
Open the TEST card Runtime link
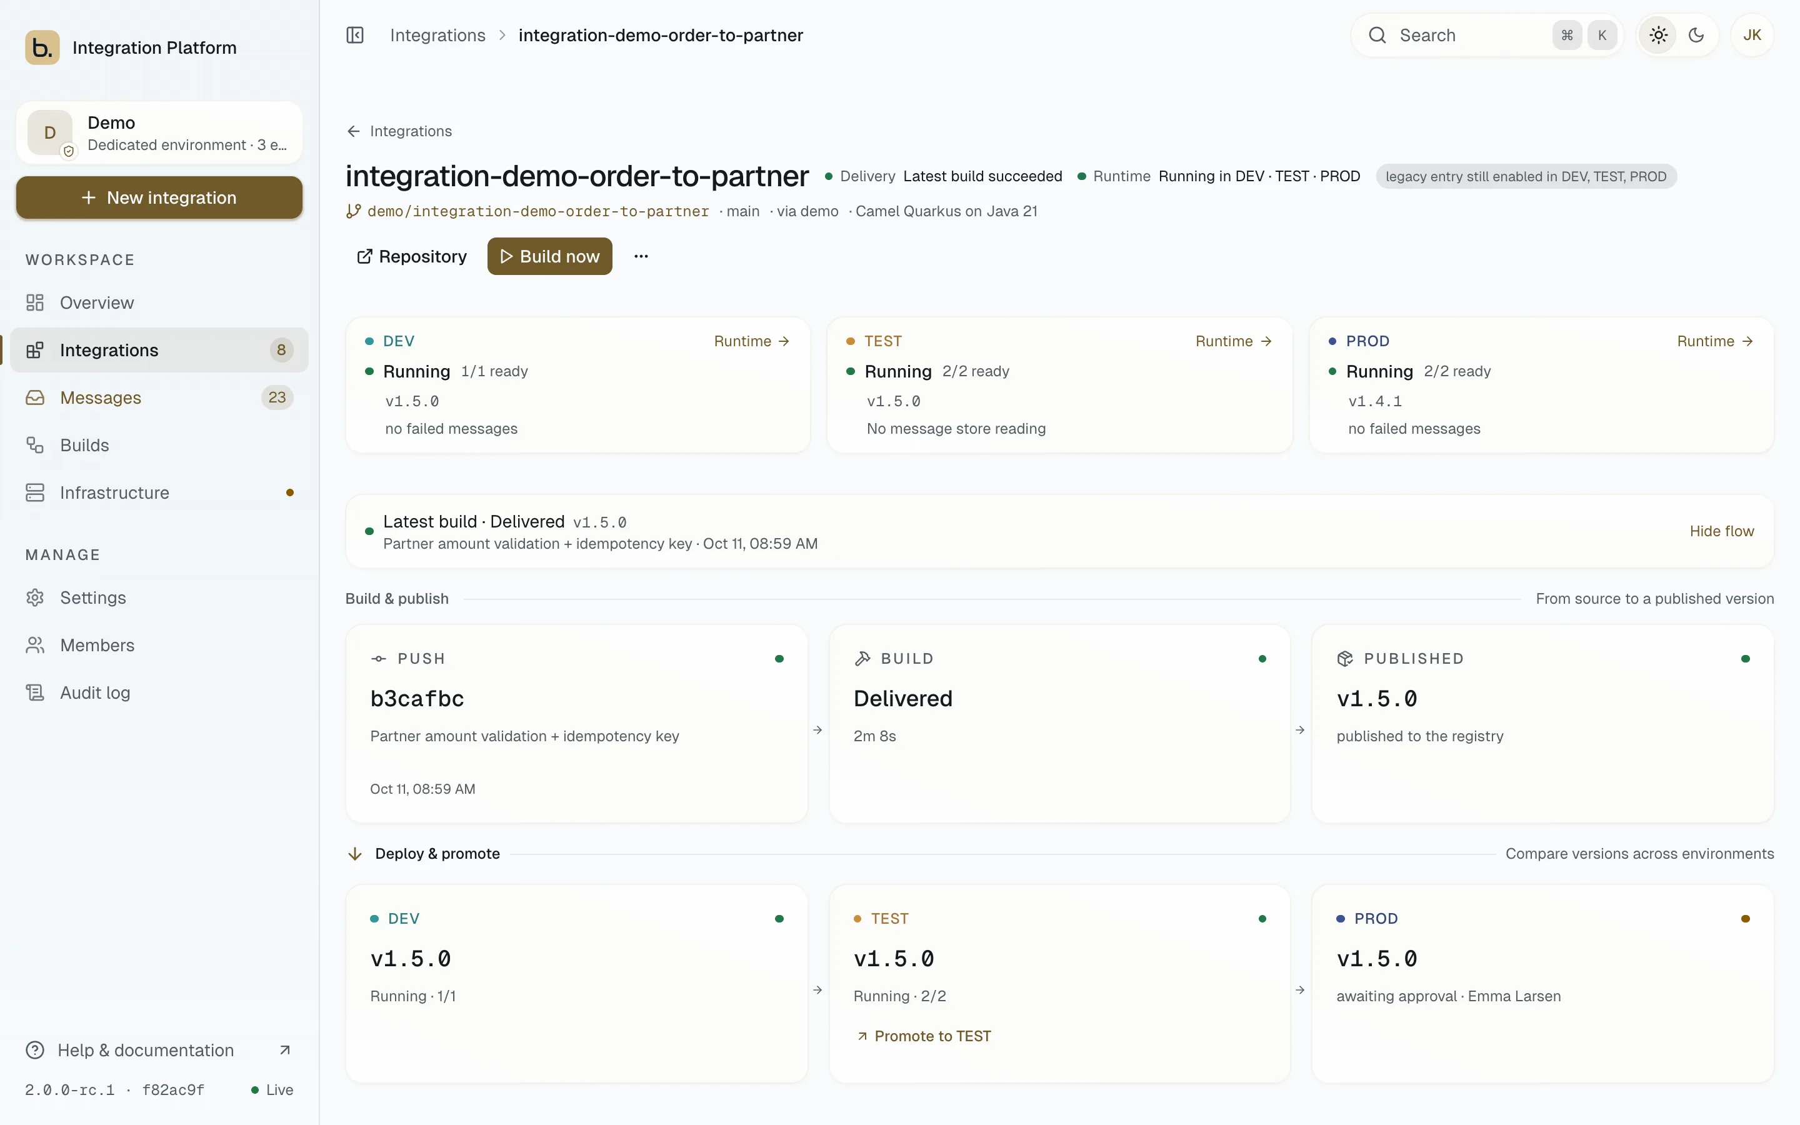1233,341
